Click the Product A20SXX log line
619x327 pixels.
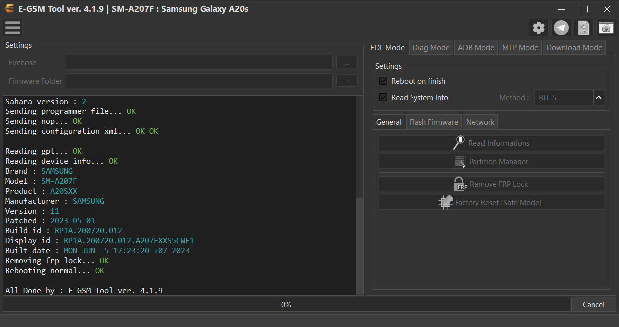(x=41, y=191)
